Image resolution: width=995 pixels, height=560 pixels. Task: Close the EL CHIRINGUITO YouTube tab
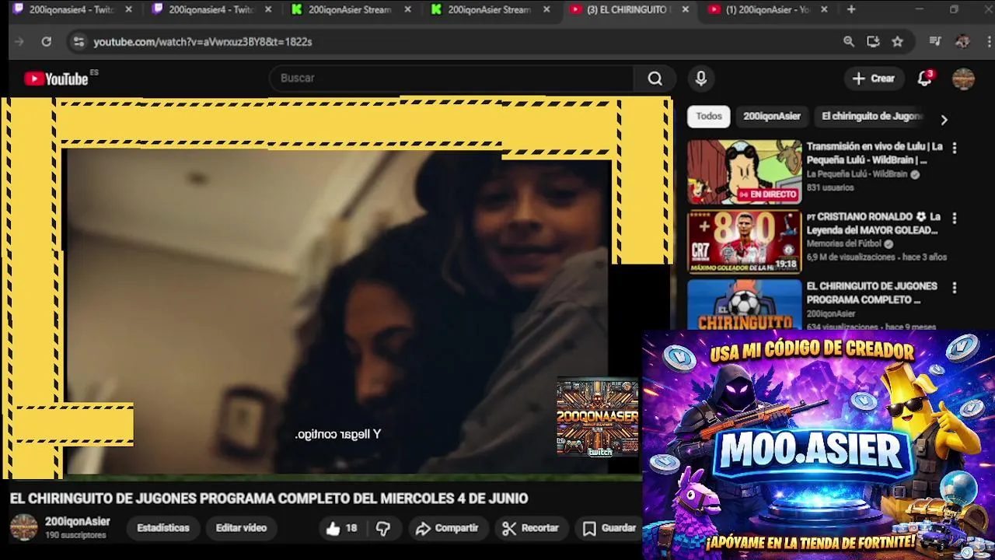pos(685,9)
